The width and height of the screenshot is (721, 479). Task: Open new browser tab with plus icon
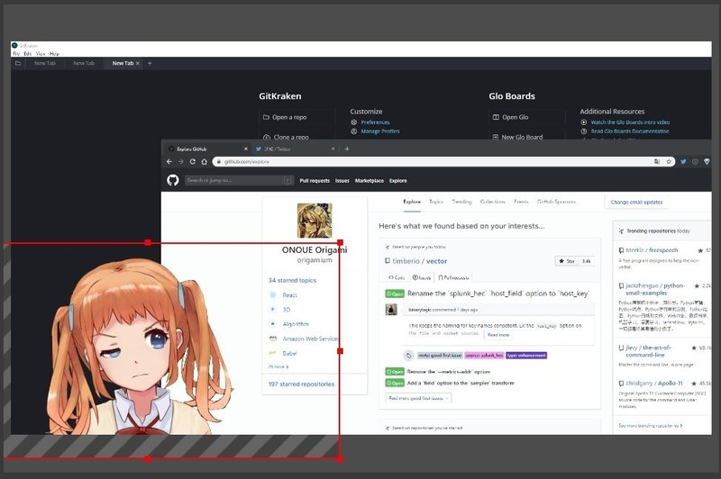click(x=347, y=149)
